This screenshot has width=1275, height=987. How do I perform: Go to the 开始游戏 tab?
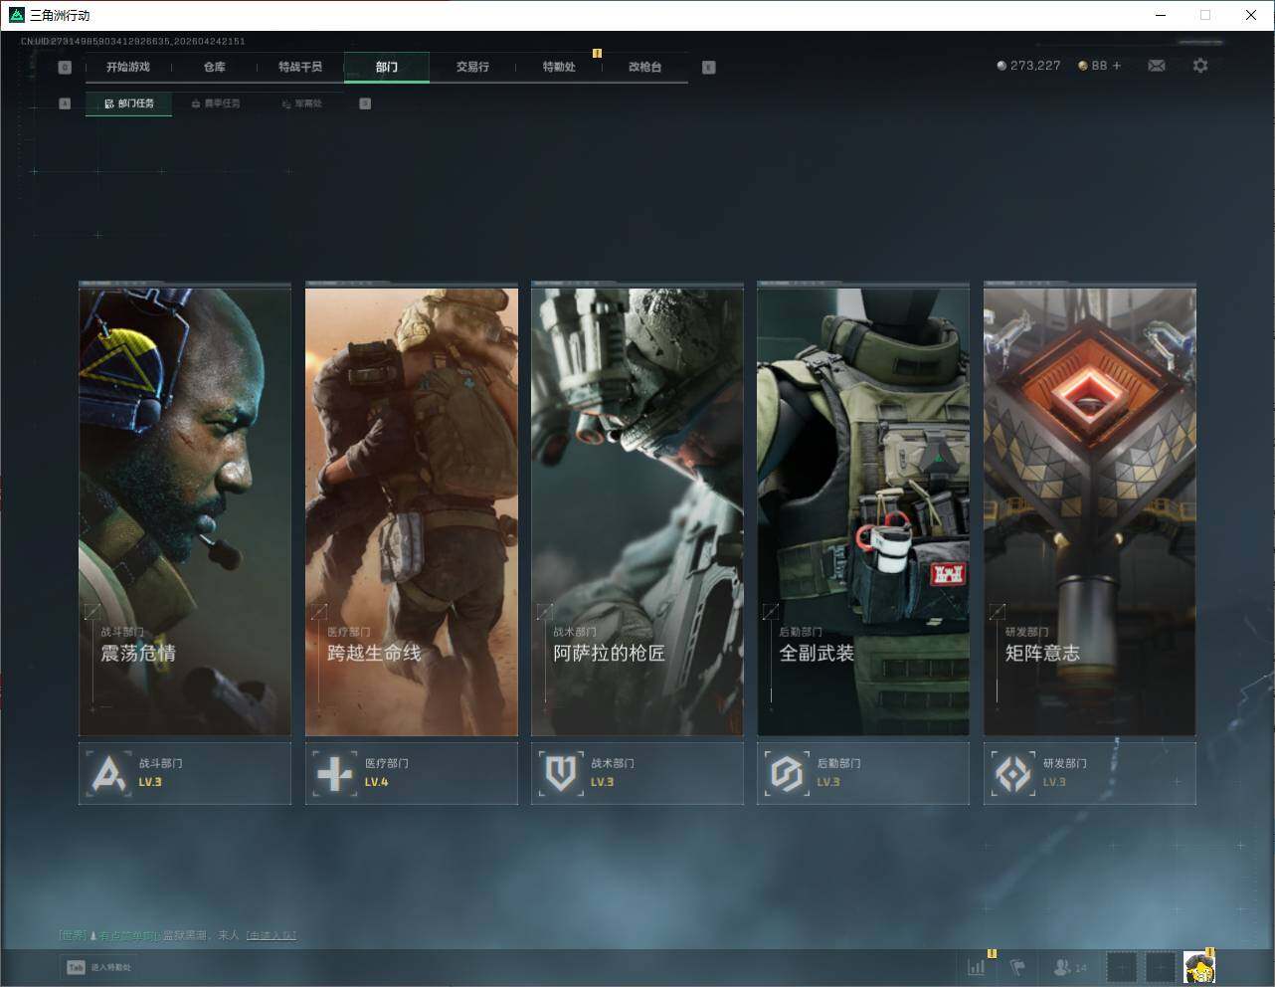pos(128,67)
